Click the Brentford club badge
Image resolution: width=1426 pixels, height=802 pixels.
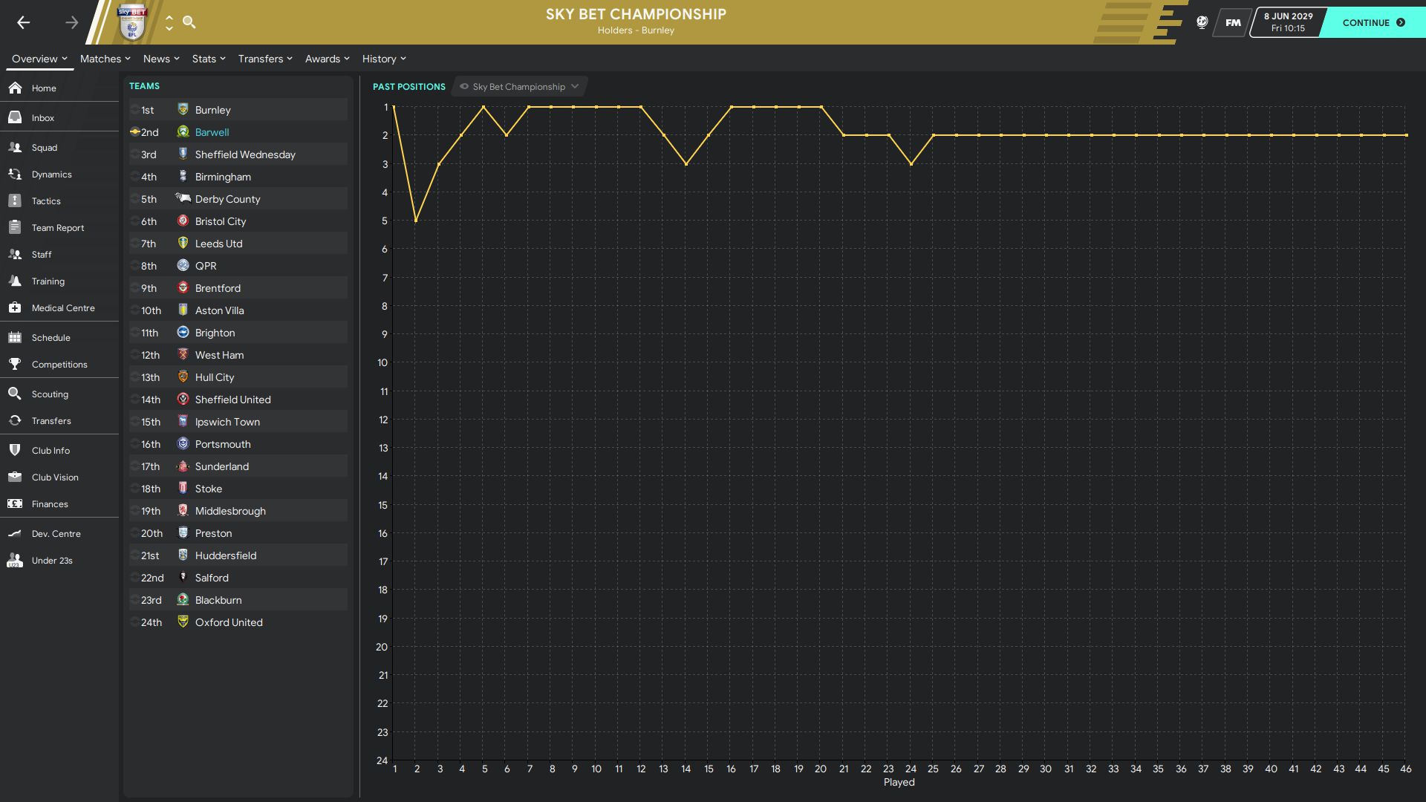(183, 287)
